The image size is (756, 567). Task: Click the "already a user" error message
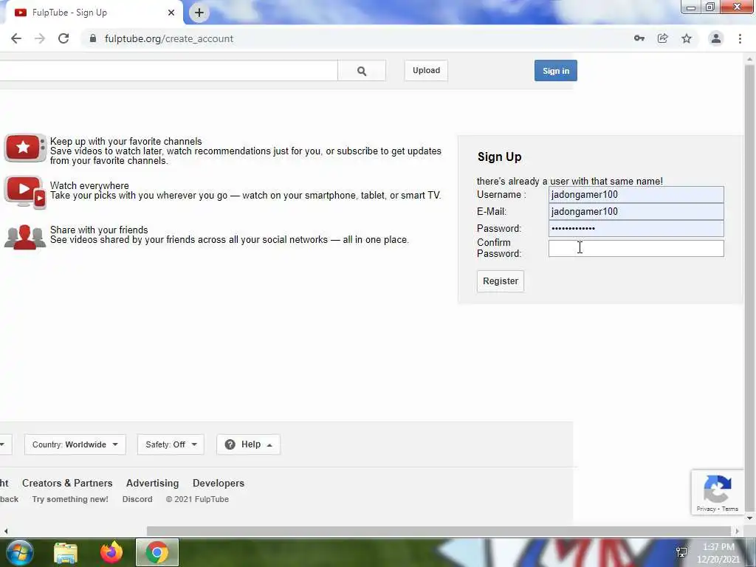click(x=570, y=182)
